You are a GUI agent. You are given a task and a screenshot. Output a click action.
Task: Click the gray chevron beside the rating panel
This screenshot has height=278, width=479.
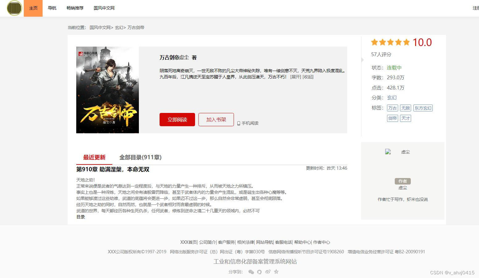362,60
